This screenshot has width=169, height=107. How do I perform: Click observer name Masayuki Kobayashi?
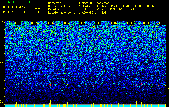96,3
